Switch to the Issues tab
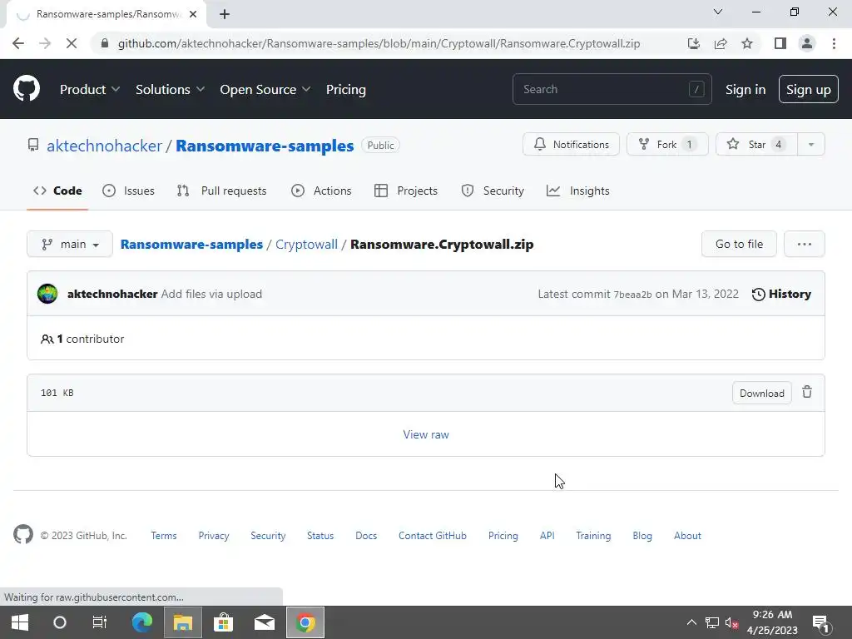 (x=129, y=191)
